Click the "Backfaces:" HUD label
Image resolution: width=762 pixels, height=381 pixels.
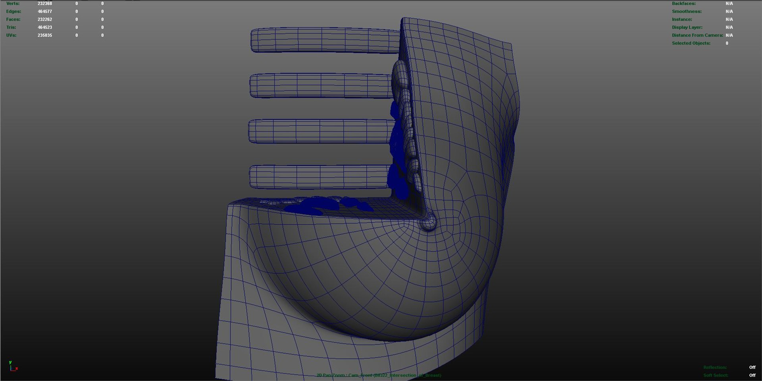point(683,4)
